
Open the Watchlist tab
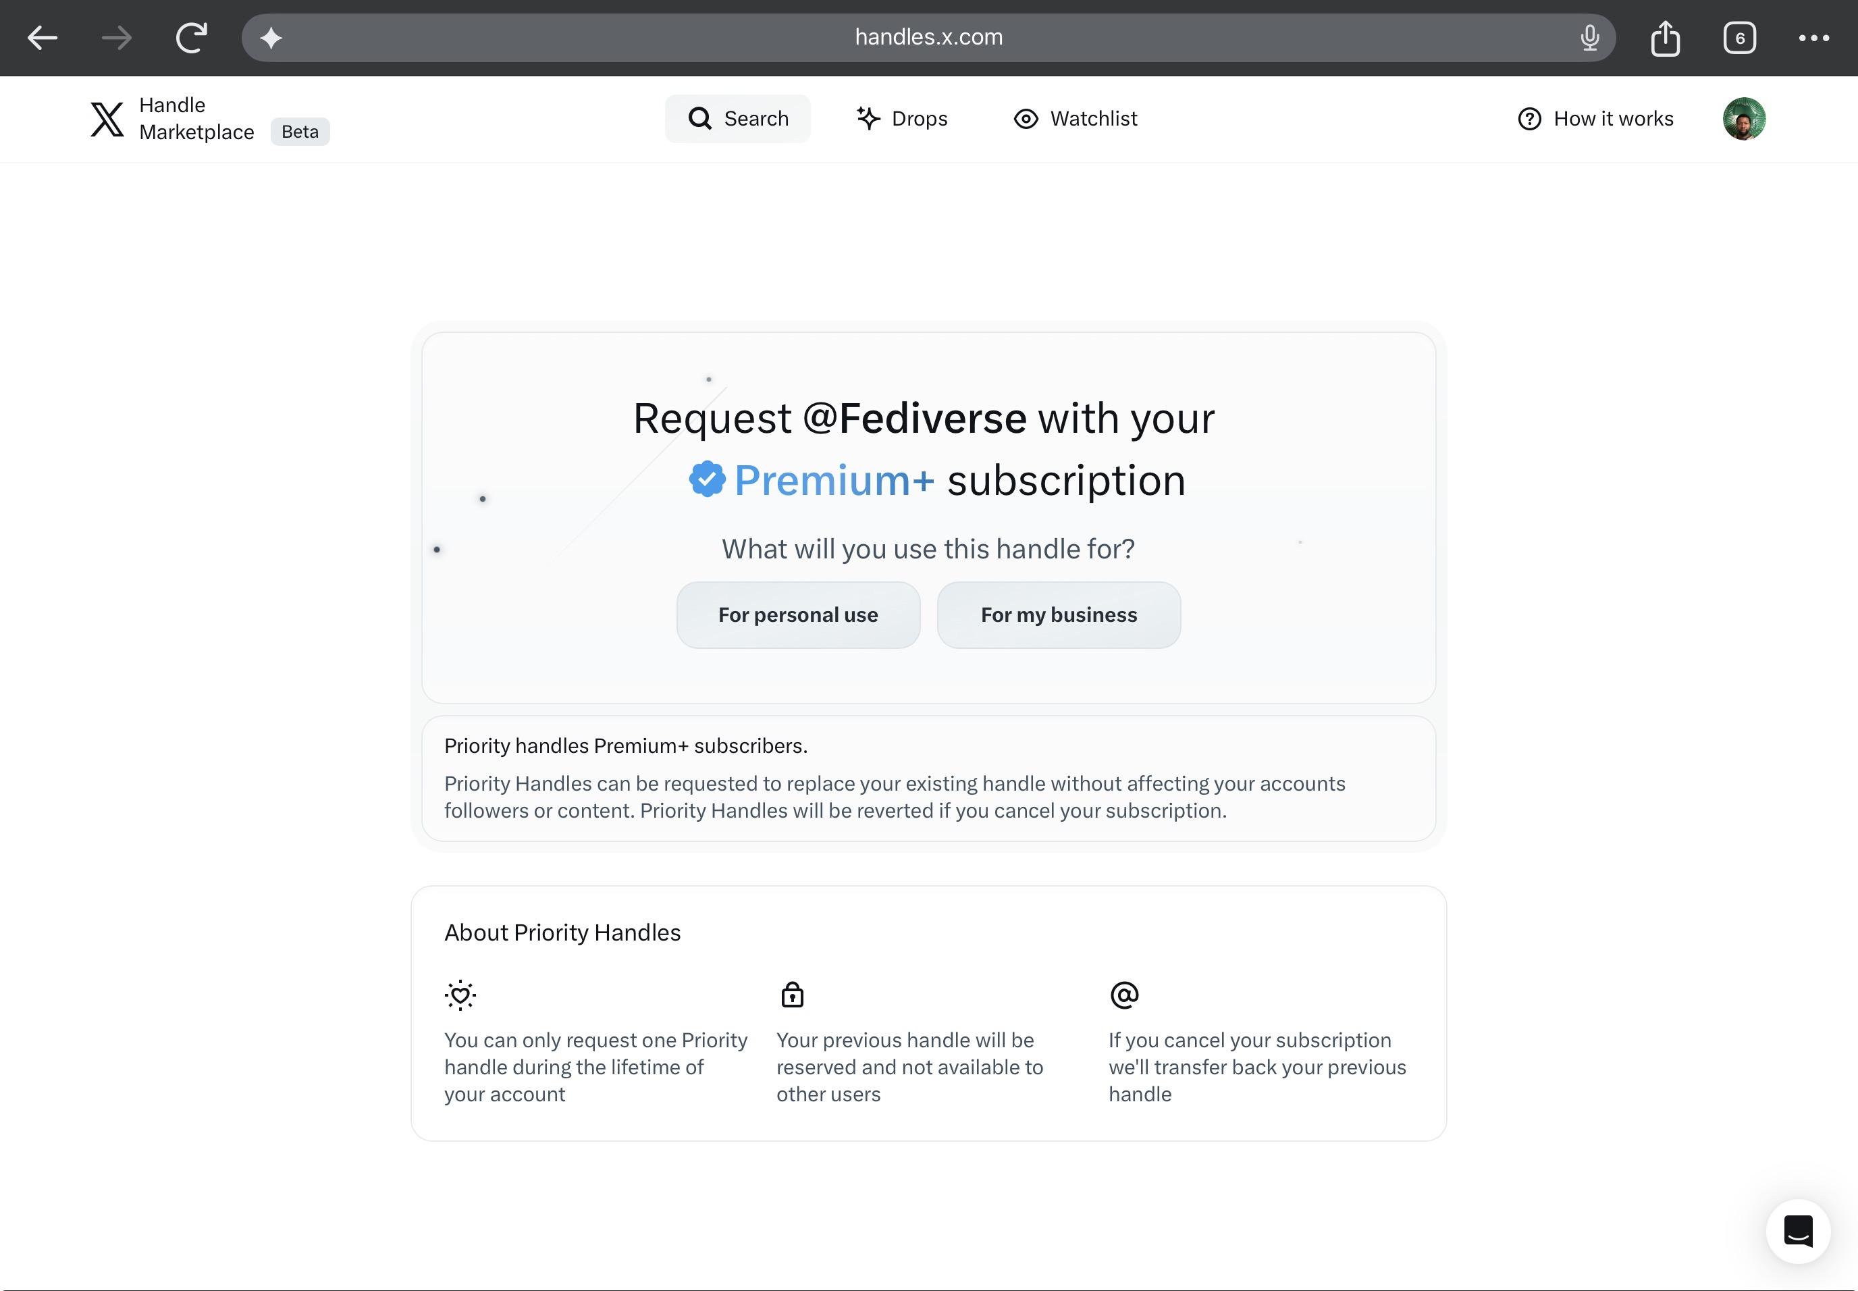click(x=1075, y=119)
